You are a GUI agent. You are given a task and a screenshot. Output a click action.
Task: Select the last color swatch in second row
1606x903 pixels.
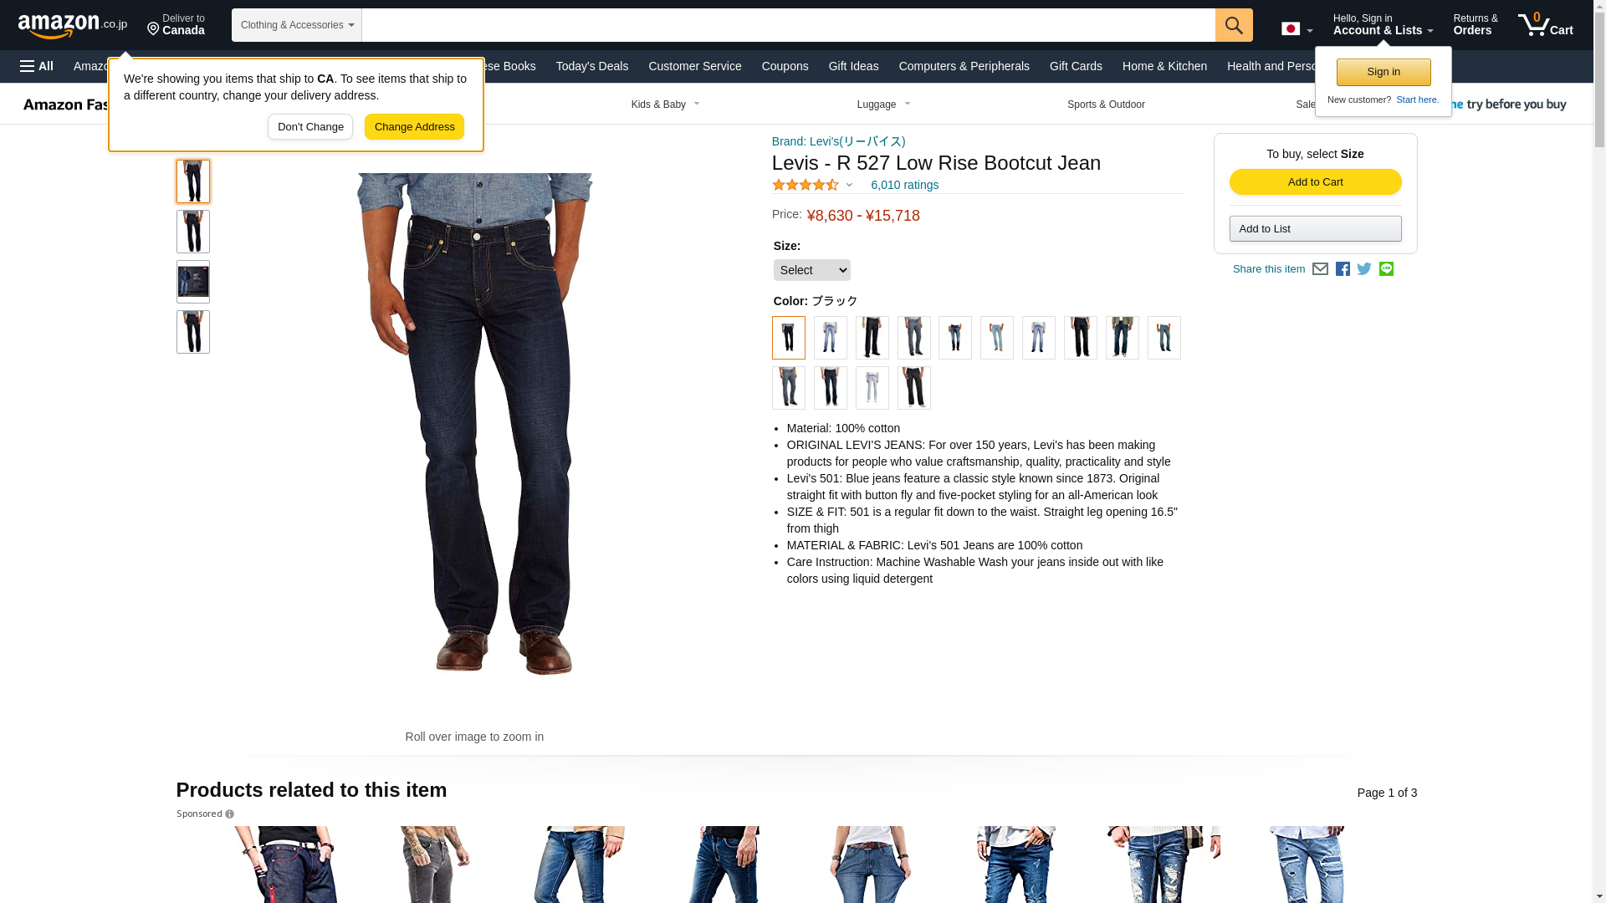click(x=913, y=388)
